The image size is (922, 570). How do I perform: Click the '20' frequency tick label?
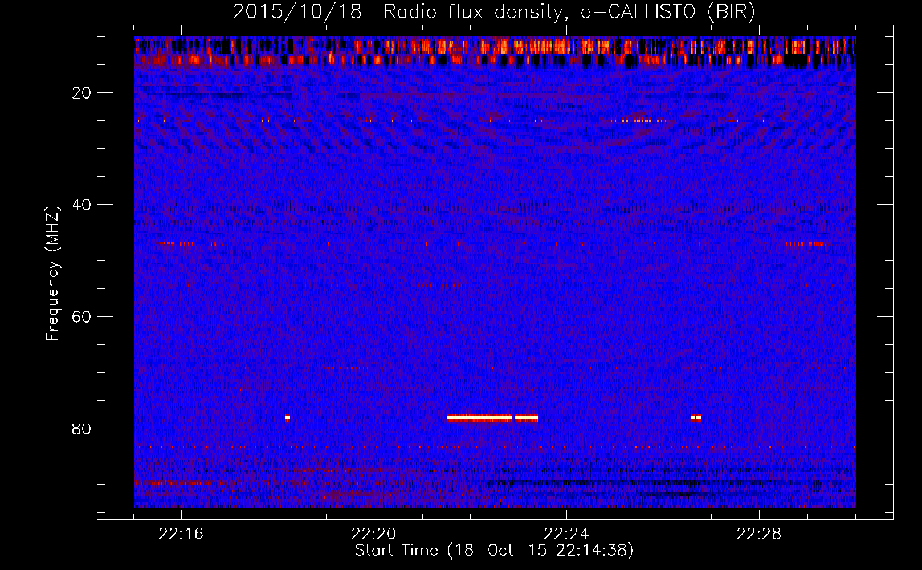(82, 93)
